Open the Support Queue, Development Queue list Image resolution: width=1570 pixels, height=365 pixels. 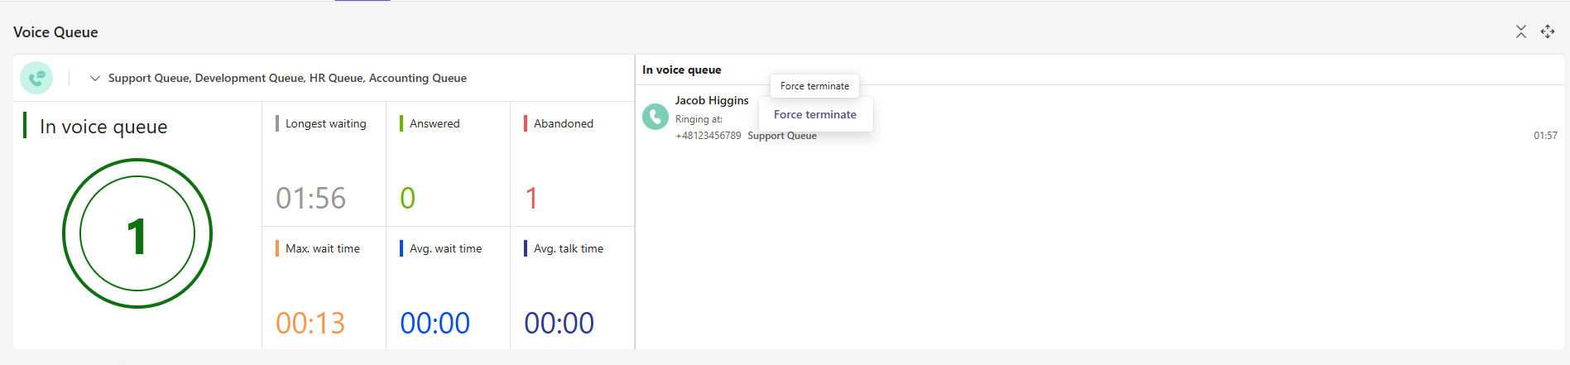tap(287, 79)
